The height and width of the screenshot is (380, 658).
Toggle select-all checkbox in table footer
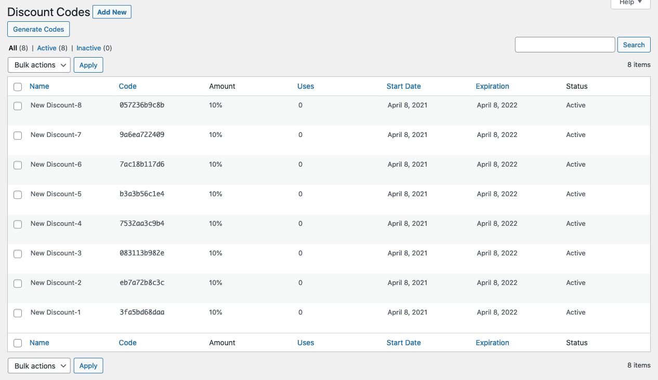[x=18, y=343]
